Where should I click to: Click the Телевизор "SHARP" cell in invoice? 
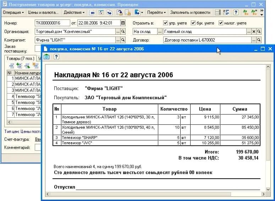(x=109, y=138)
